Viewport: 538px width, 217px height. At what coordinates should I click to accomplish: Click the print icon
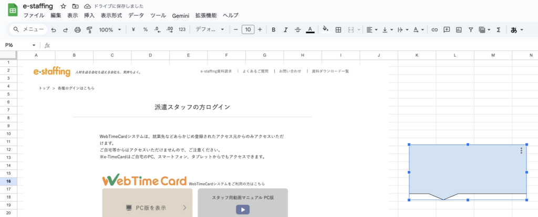point(77,30)
